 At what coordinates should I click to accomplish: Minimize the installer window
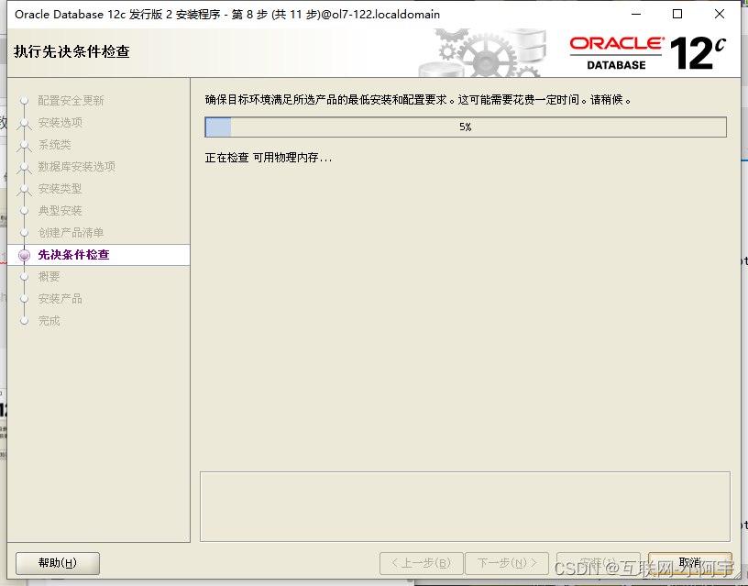636,15
